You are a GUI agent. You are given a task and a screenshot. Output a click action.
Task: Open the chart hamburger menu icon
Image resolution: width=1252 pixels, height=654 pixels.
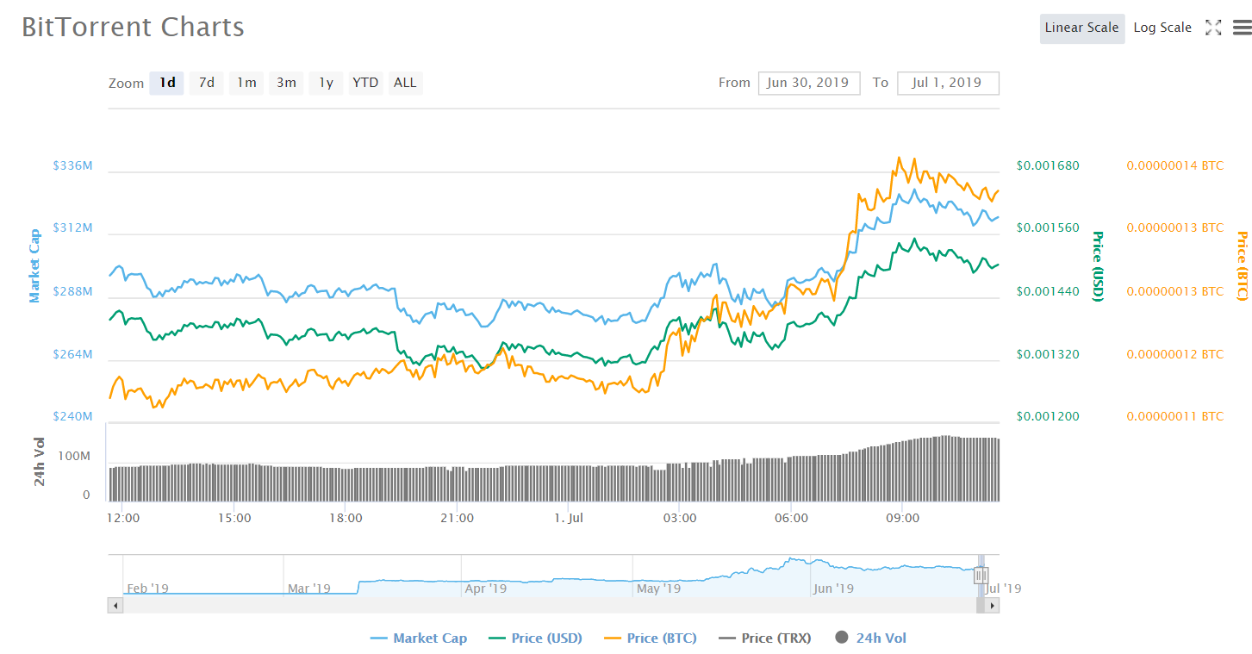click(x=1241, y=28)
